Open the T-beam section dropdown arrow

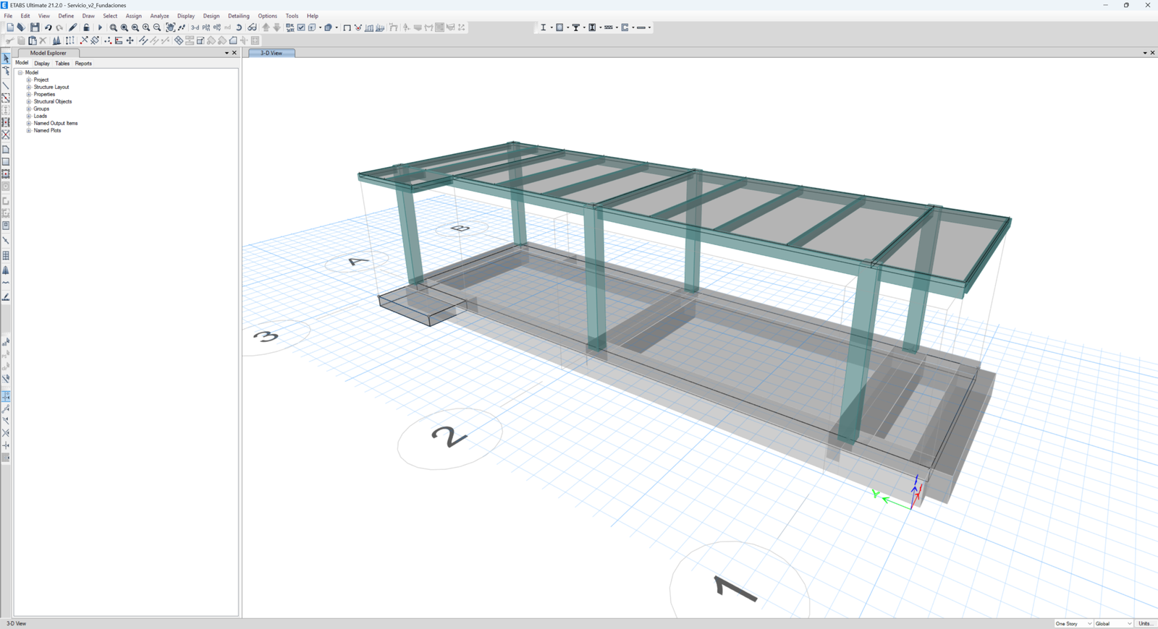click(584, 27)
